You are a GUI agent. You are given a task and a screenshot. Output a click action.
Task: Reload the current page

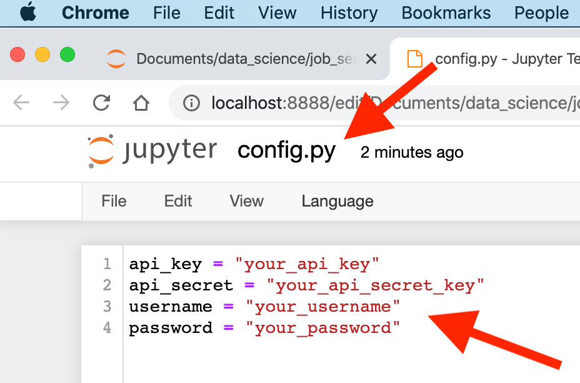(101, 103)
